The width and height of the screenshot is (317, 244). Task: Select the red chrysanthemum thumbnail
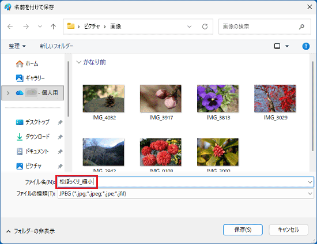[161, 152]
